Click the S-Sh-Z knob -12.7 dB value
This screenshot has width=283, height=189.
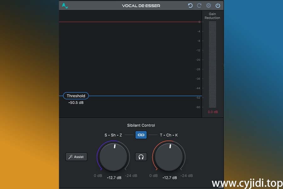point(114,178)
